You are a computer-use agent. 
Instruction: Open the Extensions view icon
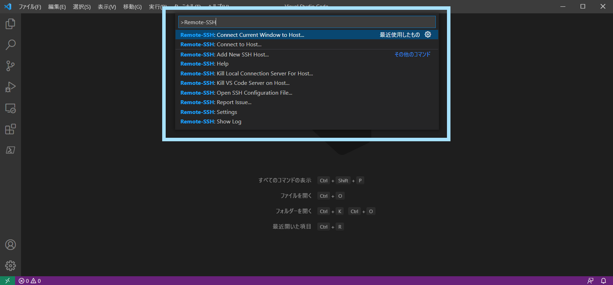(11, 129)
